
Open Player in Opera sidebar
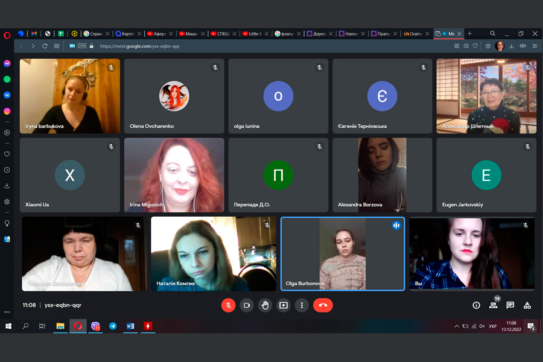(7, 132)
